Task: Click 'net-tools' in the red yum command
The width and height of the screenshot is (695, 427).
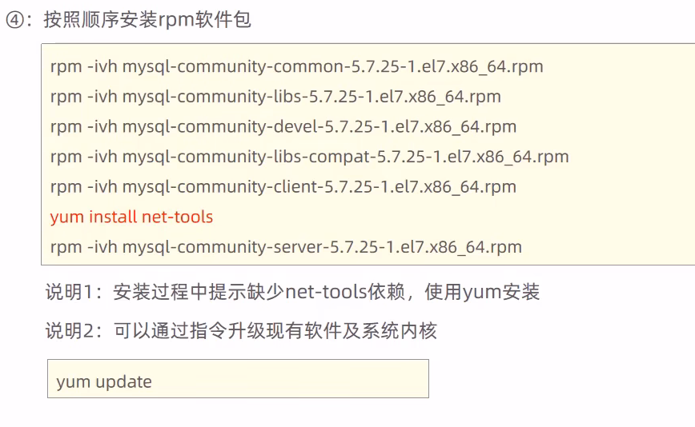Action: click(x=177, y=217)
